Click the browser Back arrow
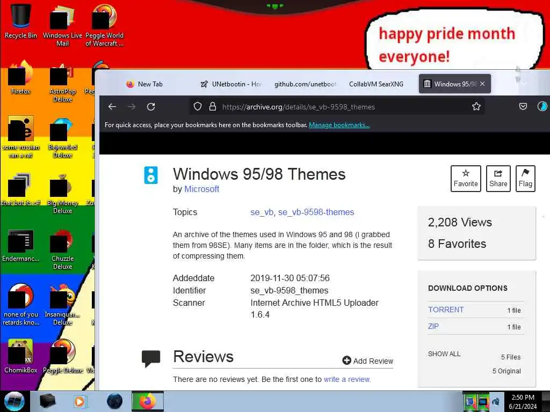Viewport: 550px width, 412px height. coord(112,107)
